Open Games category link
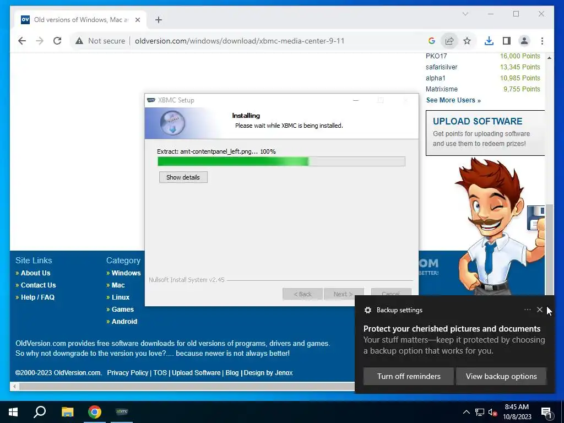The image size is (564, 423). (x=123, y=310)
